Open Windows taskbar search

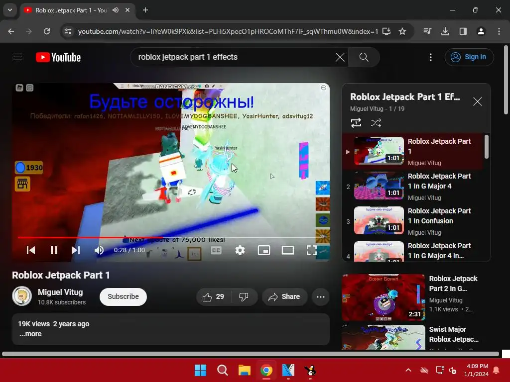[223, 370]
